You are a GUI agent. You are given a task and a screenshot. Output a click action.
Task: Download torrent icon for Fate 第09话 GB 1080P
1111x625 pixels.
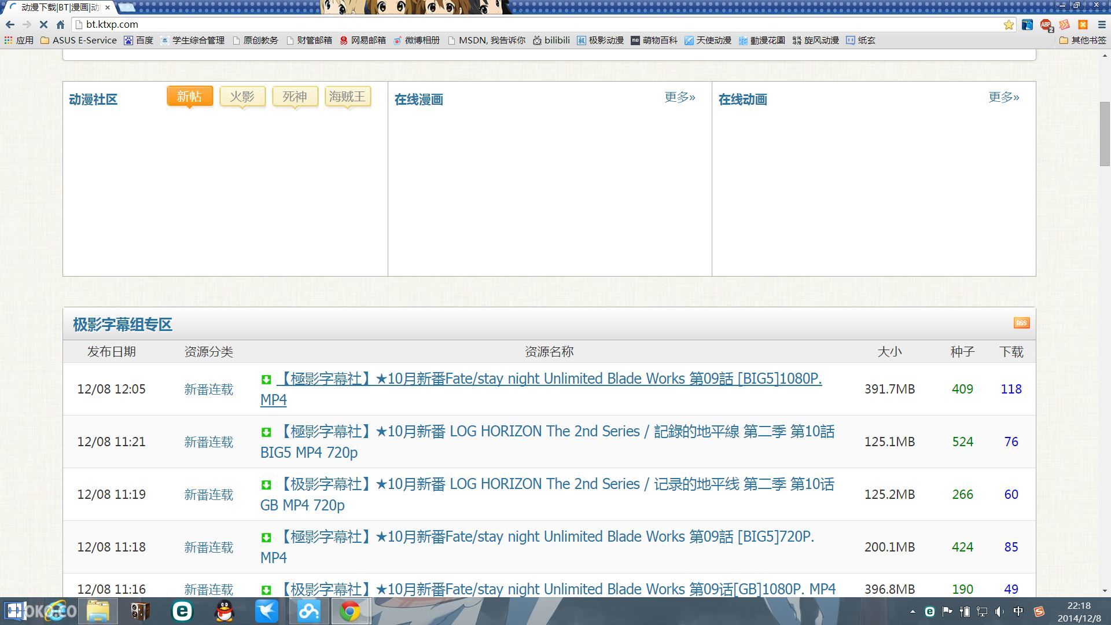tap(266, 590)
